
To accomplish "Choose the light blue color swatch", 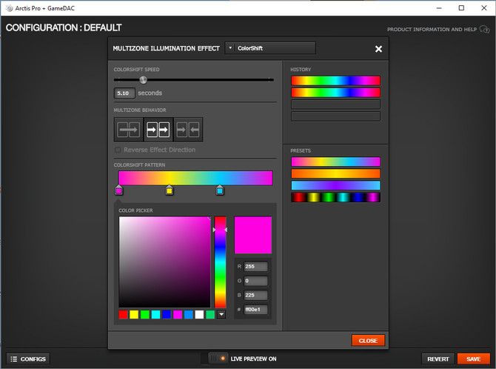I will 189,314.
